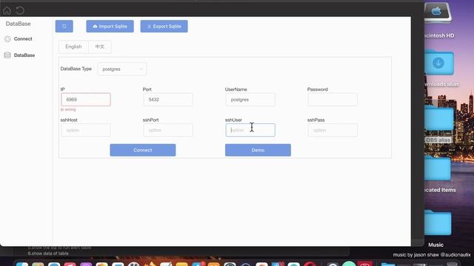Switch to the English language tab
474x266 pixels.
click(73, 47)
